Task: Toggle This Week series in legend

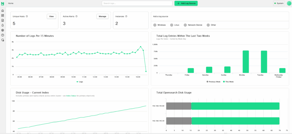Action: tap(228, 82)
